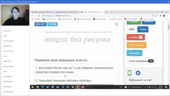Click the weather widget in the taskbar

133,87
